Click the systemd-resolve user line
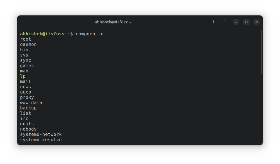Screen dimensions: 280x164 click(x=41, y=139)
